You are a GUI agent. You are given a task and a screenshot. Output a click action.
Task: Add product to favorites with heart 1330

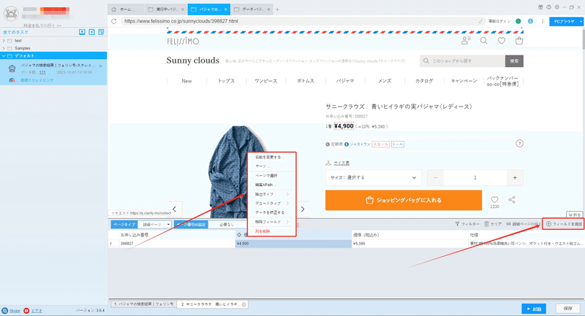click(x=494, y=200)
